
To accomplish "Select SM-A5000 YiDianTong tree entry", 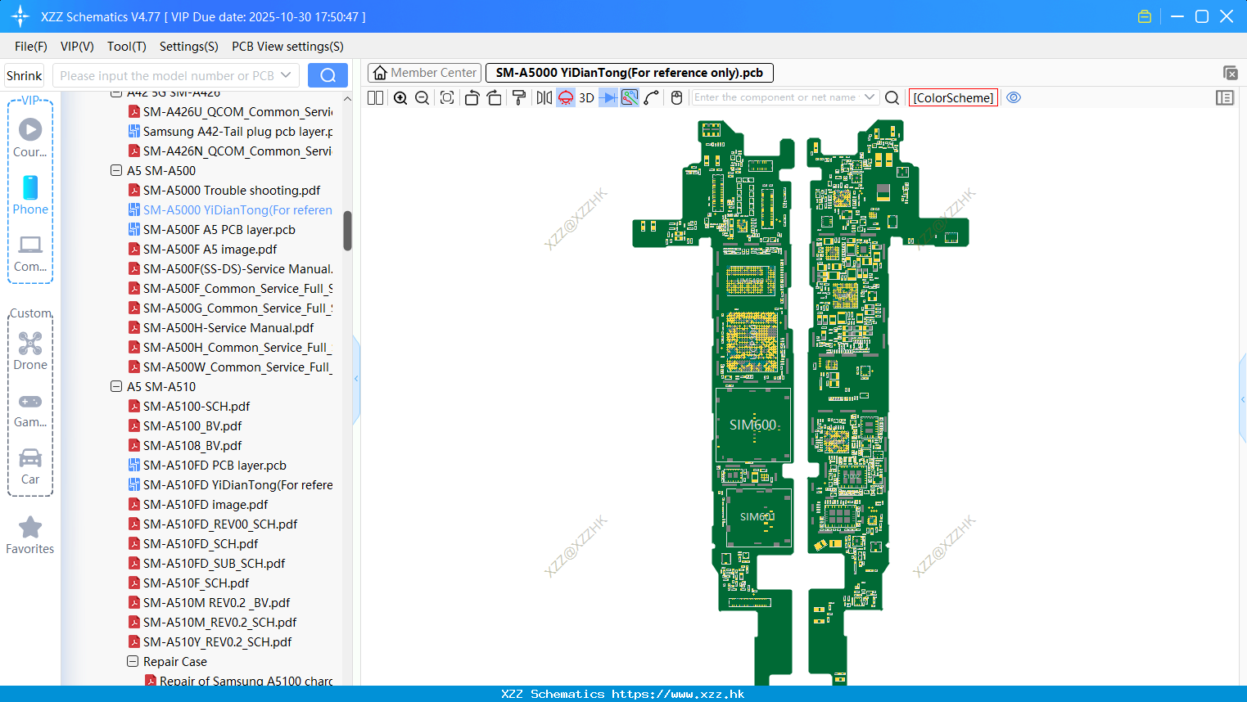I will [237, 210].
